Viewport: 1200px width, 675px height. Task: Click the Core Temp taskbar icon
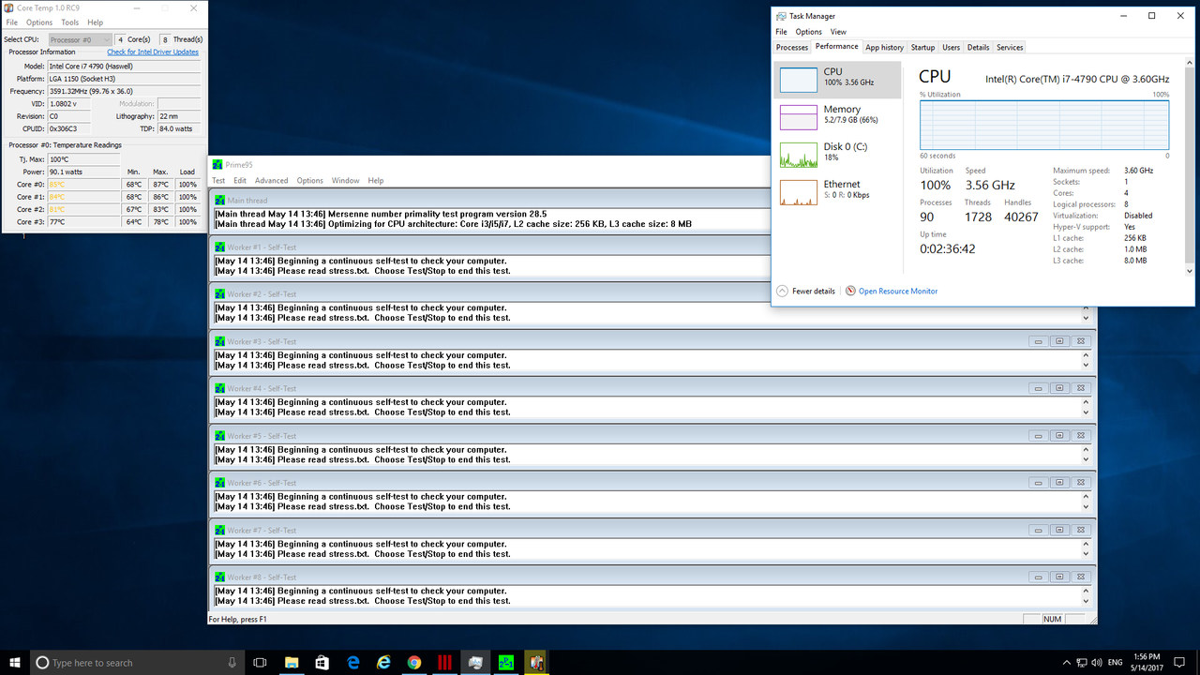tap(536, 663)
